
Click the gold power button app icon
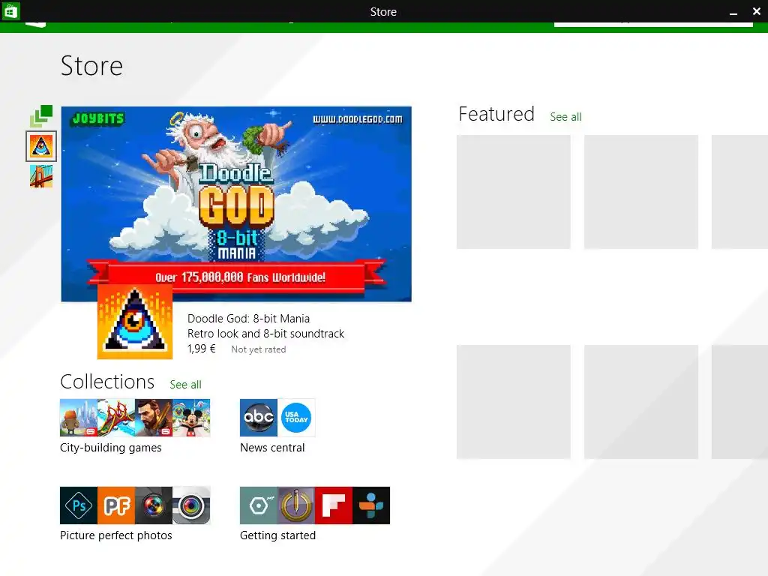(296, 505)
